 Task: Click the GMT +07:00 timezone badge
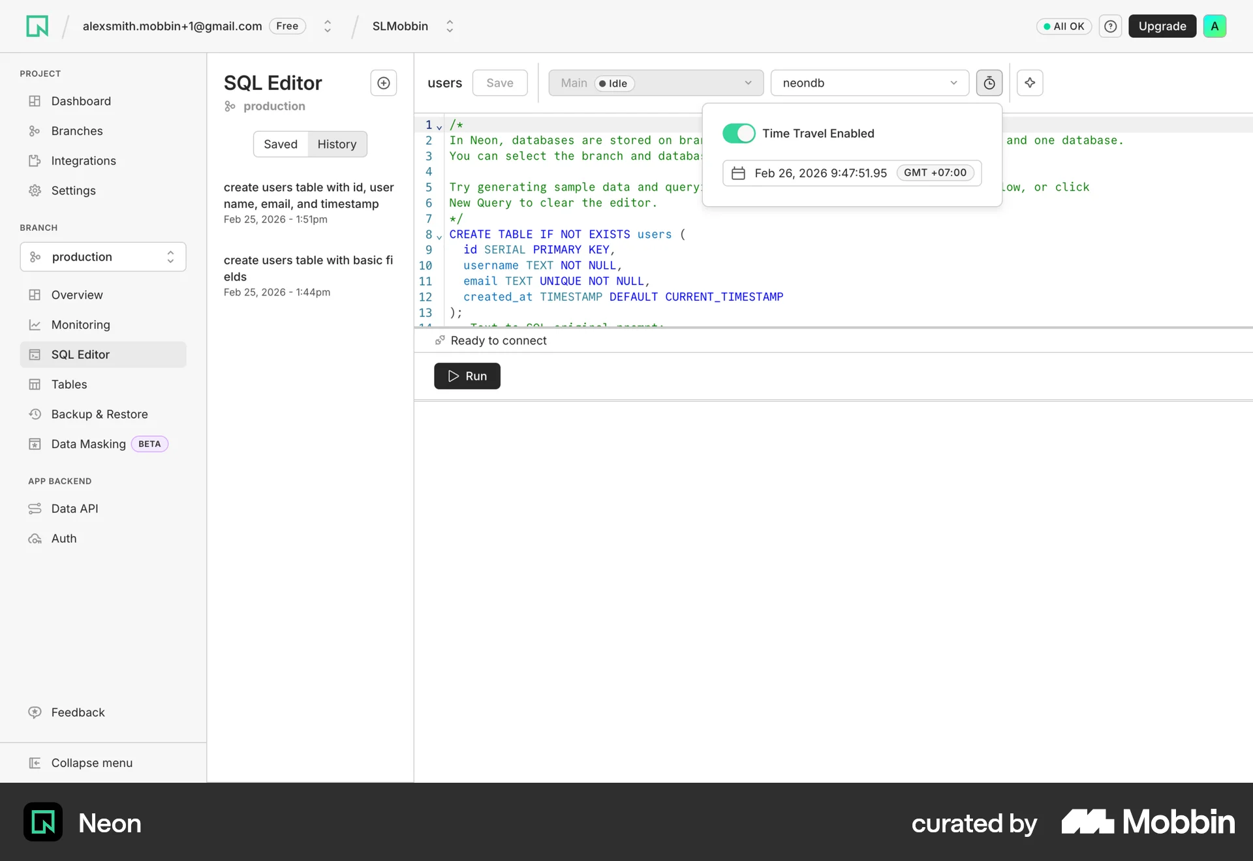tap(935, 173)
